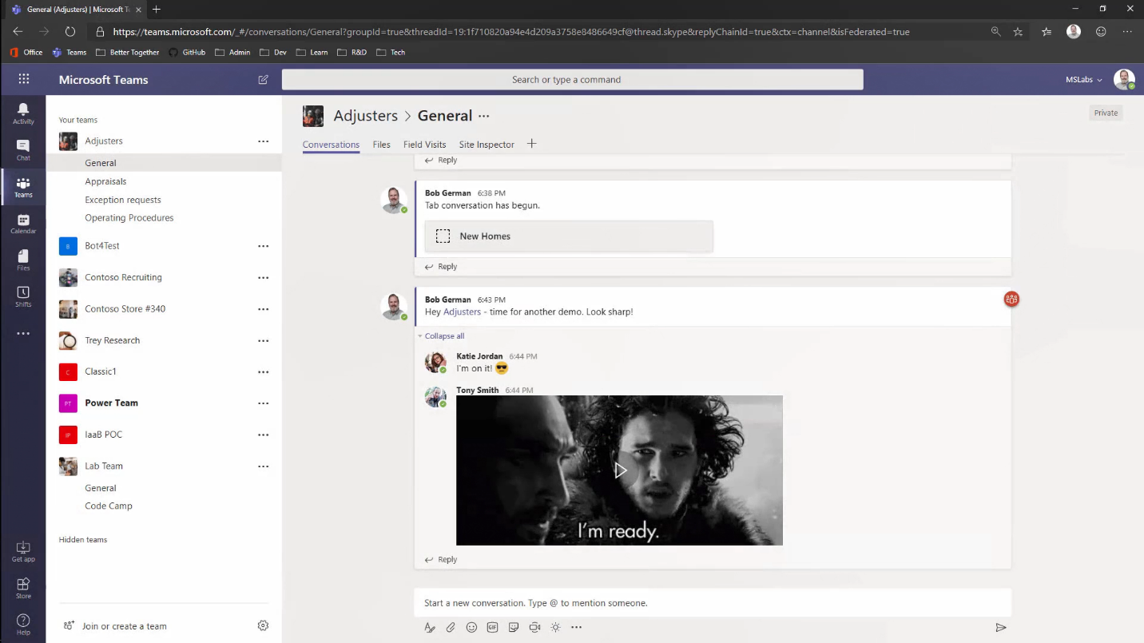The width and height of the screenshot is (1144, 643).
Task: Reply to the I'm ready thread
Action: [441, 560]
